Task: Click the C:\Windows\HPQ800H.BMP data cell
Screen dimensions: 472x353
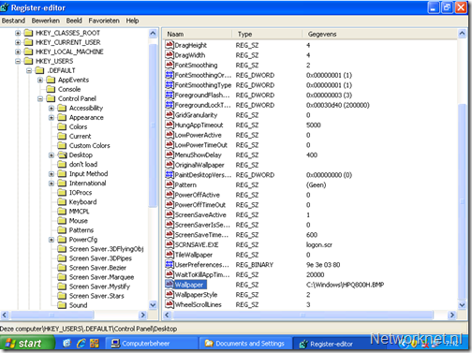Action: (x=345, y=285)
